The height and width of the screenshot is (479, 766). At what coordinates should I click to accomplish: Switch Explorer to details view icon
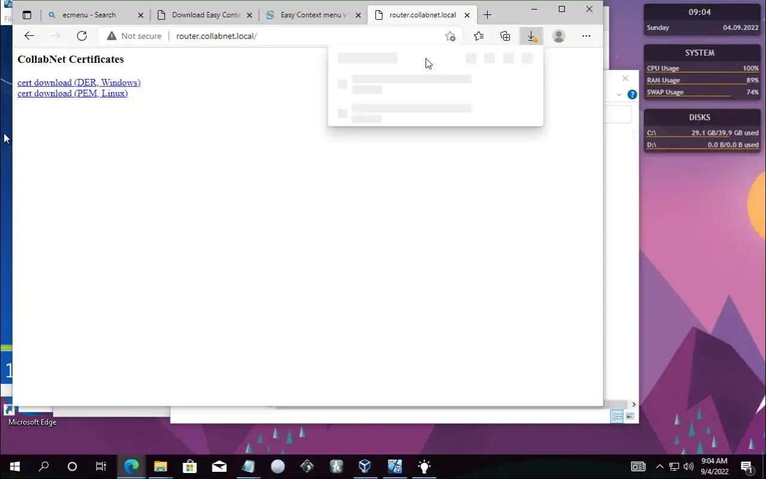617,416
